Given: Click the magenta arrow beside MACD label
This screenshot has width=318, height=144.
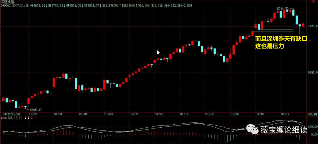Looking at the screenshot, I should coord(32,118).
